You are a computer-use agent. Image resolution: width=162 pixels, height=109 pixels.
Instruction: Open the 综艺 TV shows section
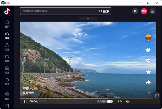pyautogui.click(x=7, y=70)
